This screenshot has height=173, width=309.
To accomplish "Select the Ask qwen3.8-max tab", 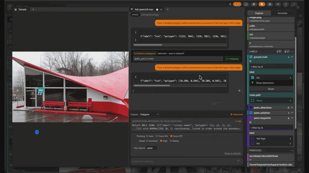I will tap(147, 9).
